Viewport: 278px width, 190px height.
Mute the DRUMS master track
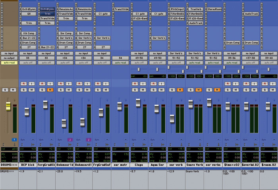click(x=14, y=90)
